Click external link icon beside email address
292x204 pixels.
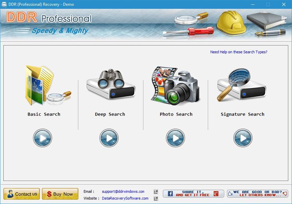click(156, 192)
